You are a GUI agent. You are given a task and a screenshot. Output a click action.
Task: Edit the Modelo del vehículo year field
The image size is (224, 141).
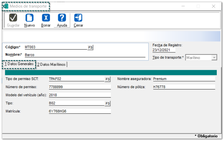(x=79, y=95)
